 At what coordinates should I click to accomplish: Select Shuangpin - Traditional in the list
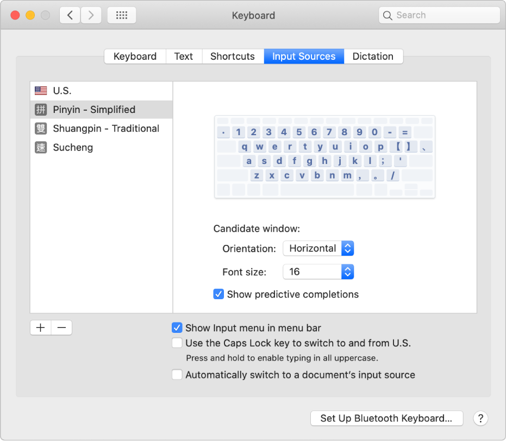click(x=101, y=129)
